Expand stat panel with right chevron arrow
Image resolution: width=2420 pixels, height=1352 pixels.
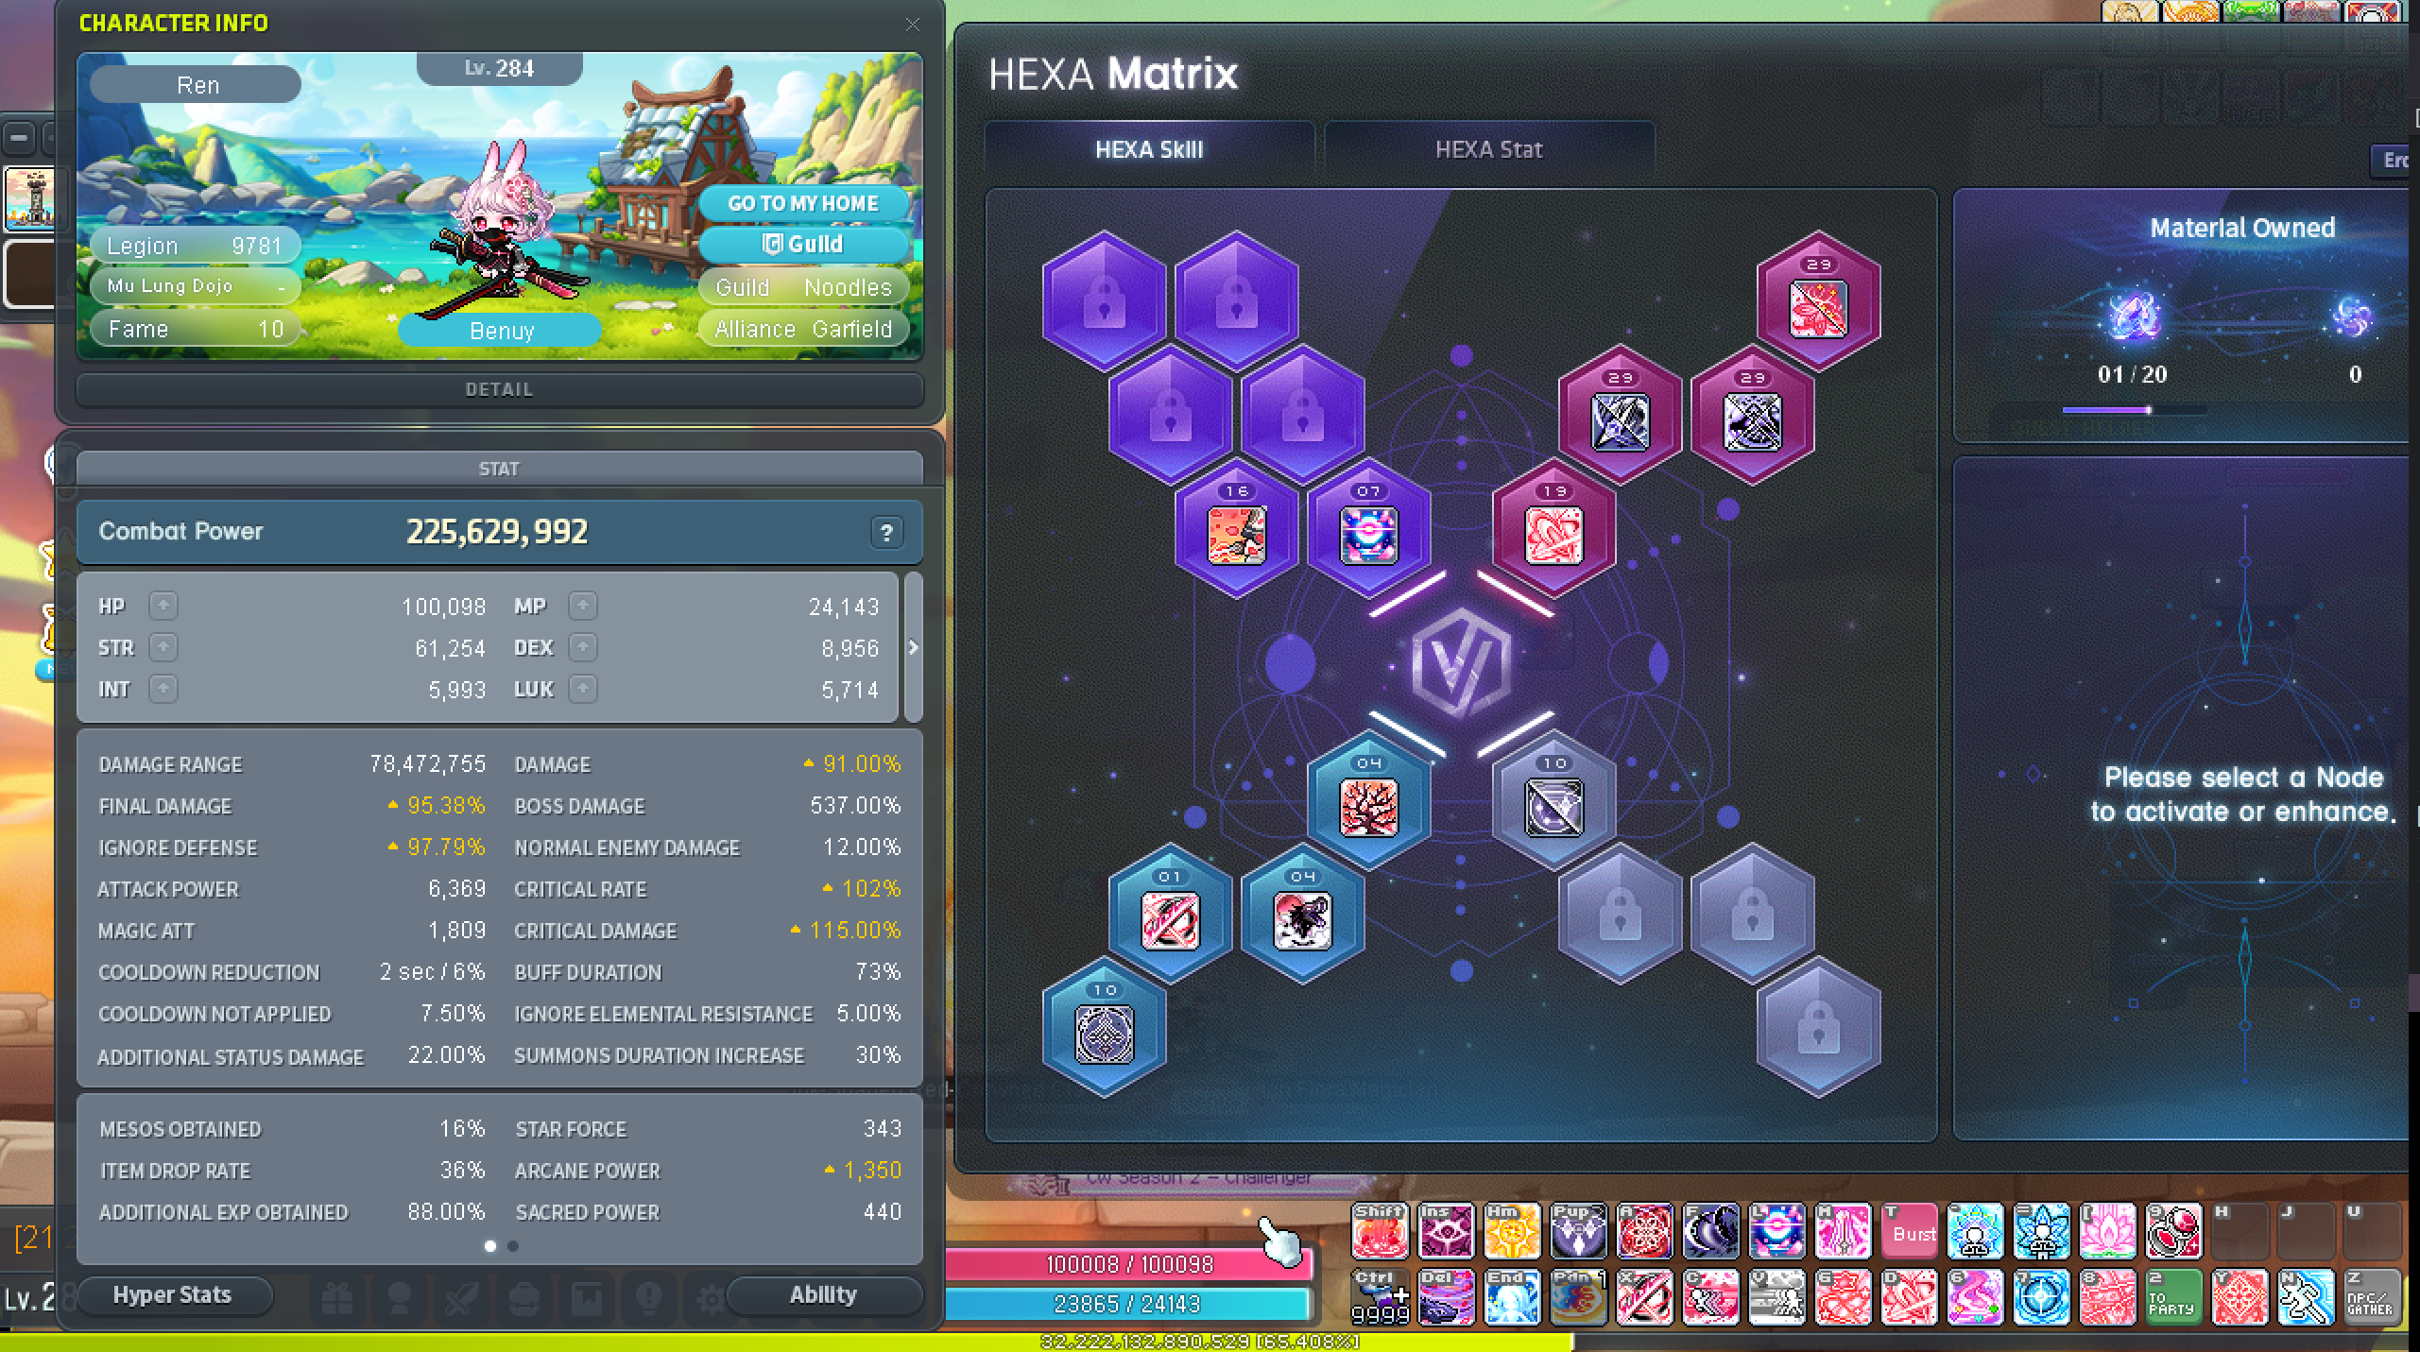[x=913, y=647]
